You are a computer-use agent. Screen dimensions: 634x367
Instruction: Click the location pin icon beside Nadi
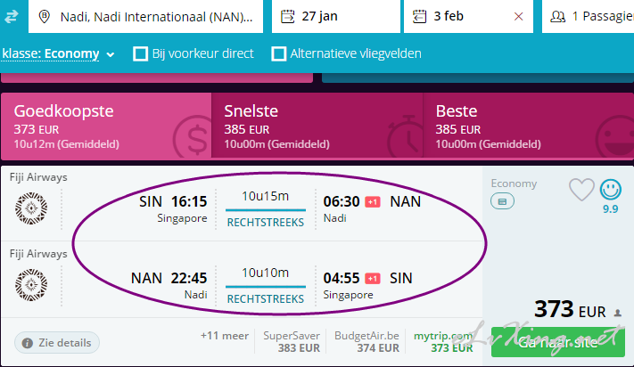[x=44, y=17]
